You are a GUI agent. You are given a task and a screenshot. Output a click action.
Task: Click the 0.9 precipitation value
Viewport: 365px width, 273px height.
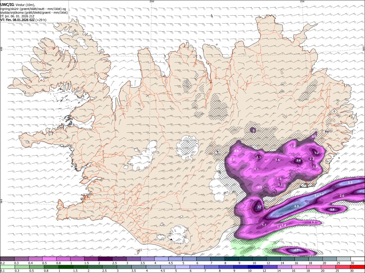coord(232,160)
